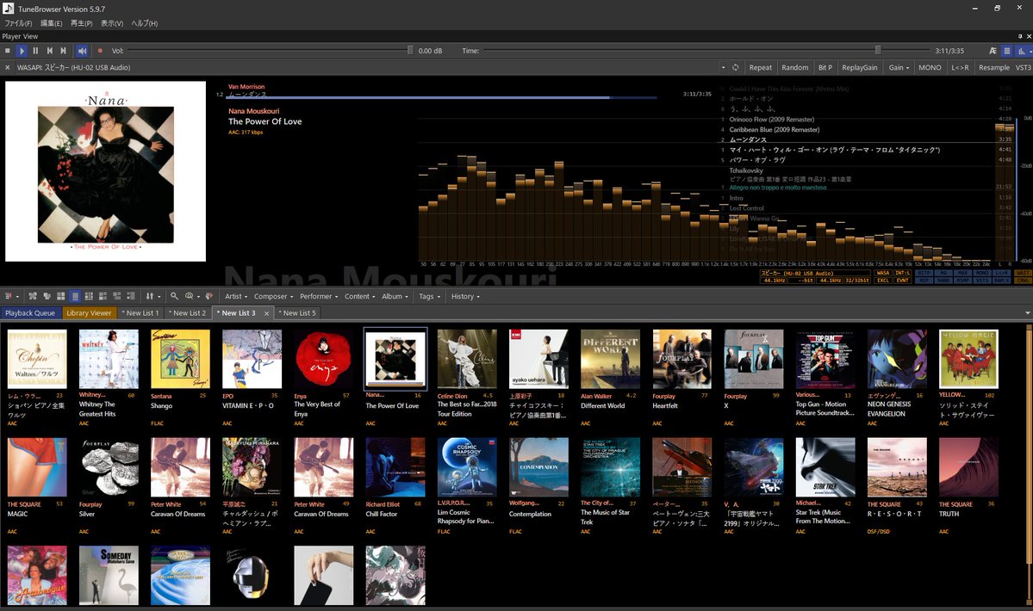Image resolution: width=1033 pixels, height=611 pixels.
Task: Close the New List 3 tab
Action: (x=267, y=314)
